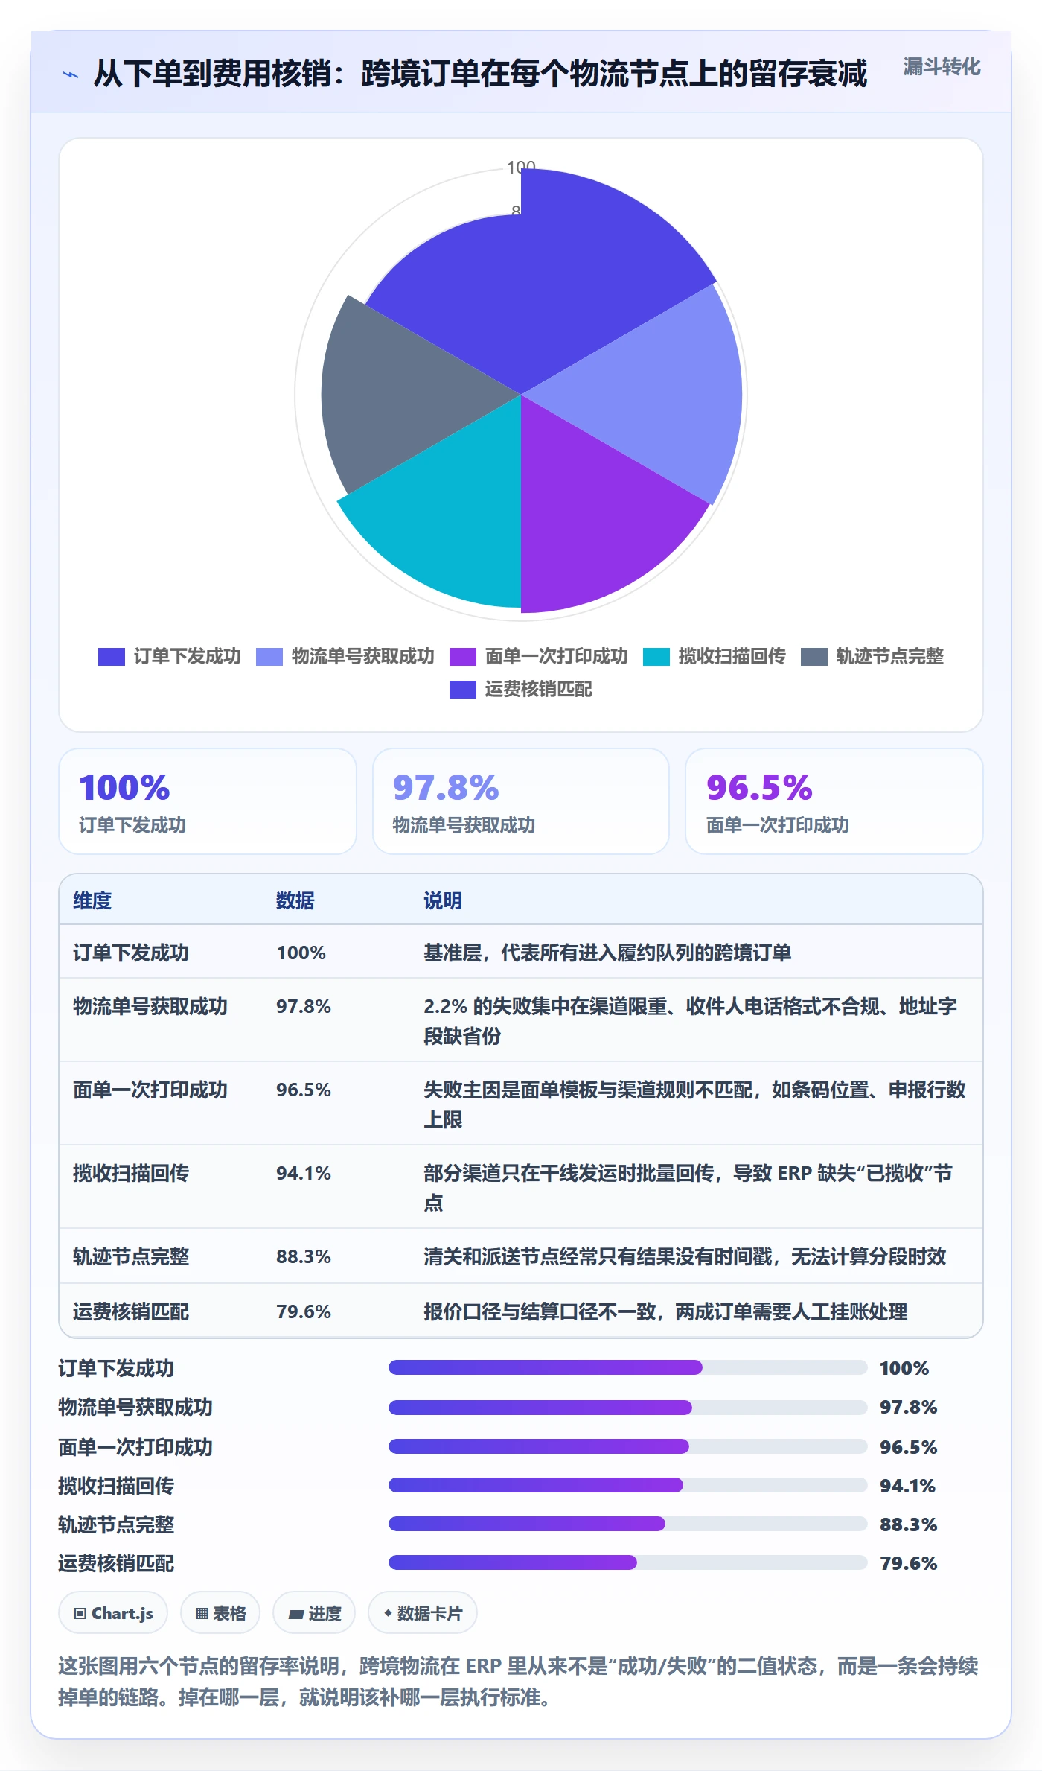Click the 进度 chip
1042x1771 pixels.
314,1613
